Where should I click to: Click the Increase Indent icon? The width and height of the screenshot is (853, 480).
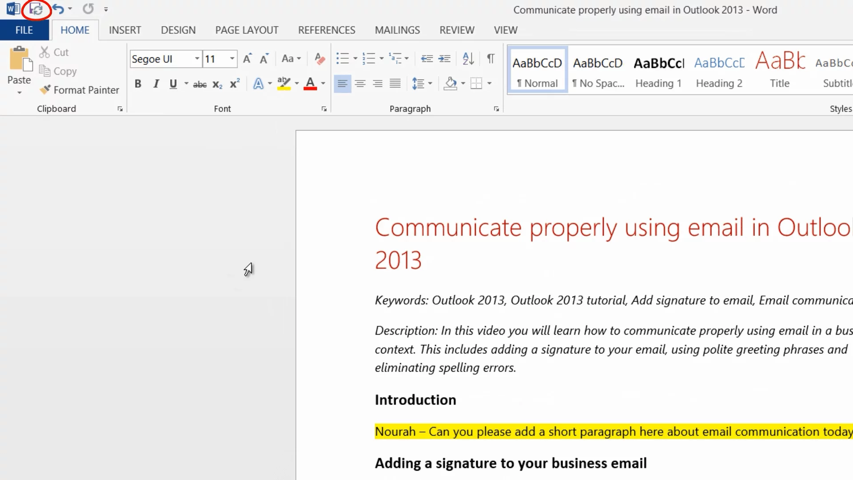444,59
